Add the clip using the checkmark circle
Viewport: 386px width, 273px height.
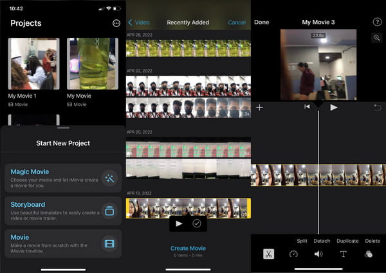(197, 224)
